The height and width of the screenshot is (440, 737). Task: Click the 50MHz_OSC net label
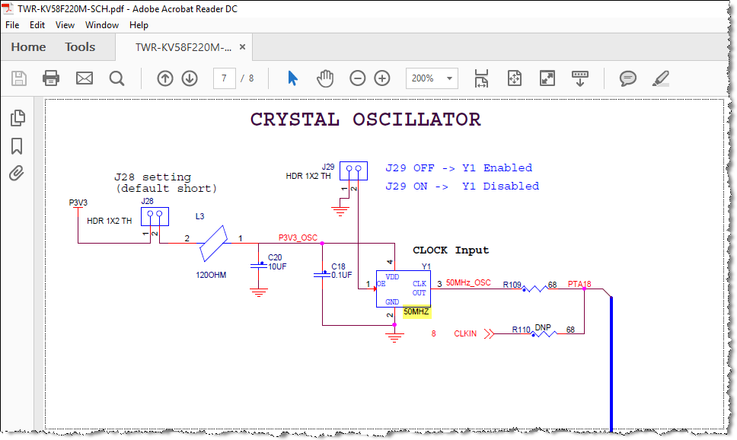pos(468,282)
